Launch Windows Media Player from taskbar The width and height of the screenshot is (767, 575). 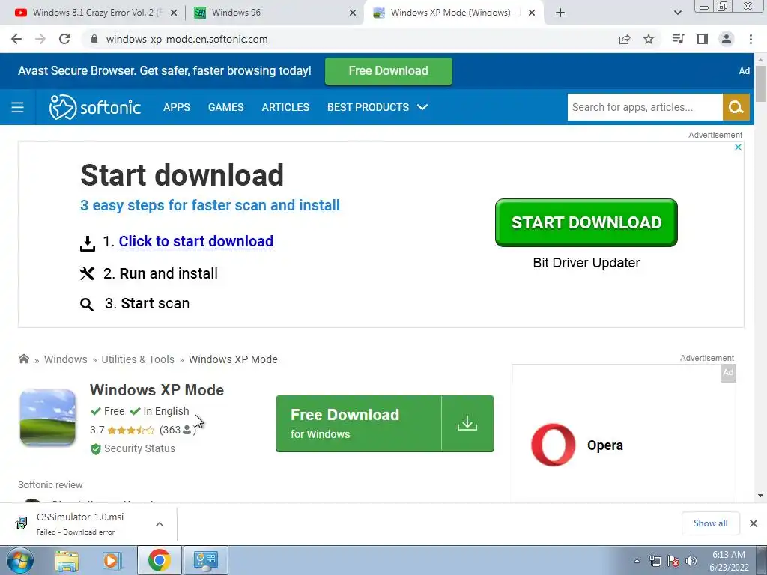(112, 561)
